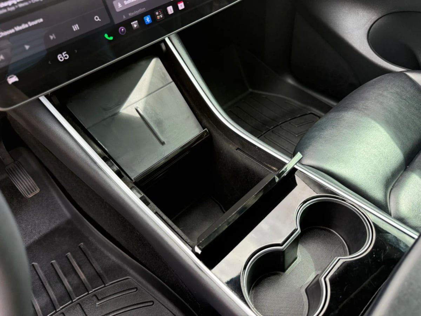
Task: Click the media search magnifier icon
Action: click(x=97, y=19)
